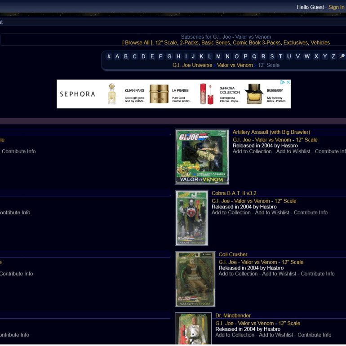
Task: Open the AdChoices info triangle icon
Action: [x=283, y=83]
